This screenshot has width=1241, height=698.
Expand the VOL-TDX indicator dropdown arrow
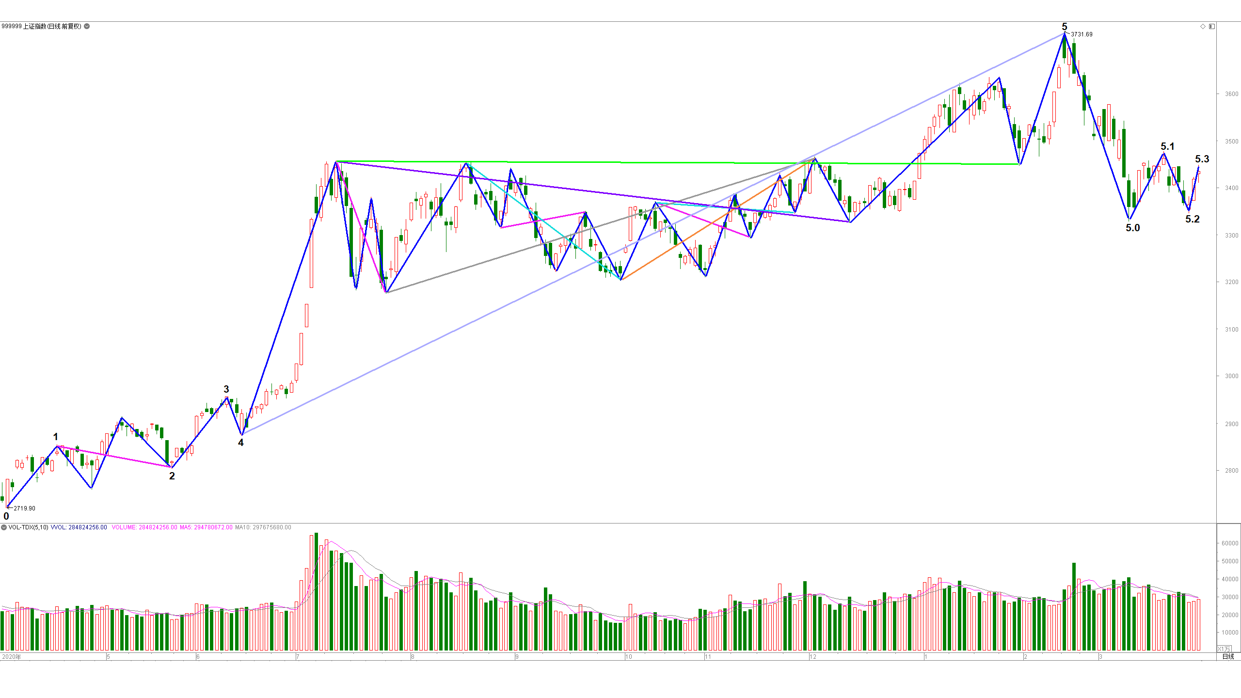click(x=4, y=527)
